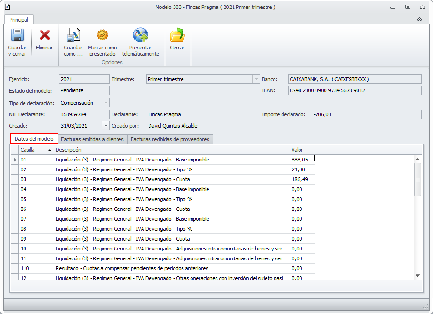
Task: Collapse the ribbon using the chevron
Action: tap(419, 20)
